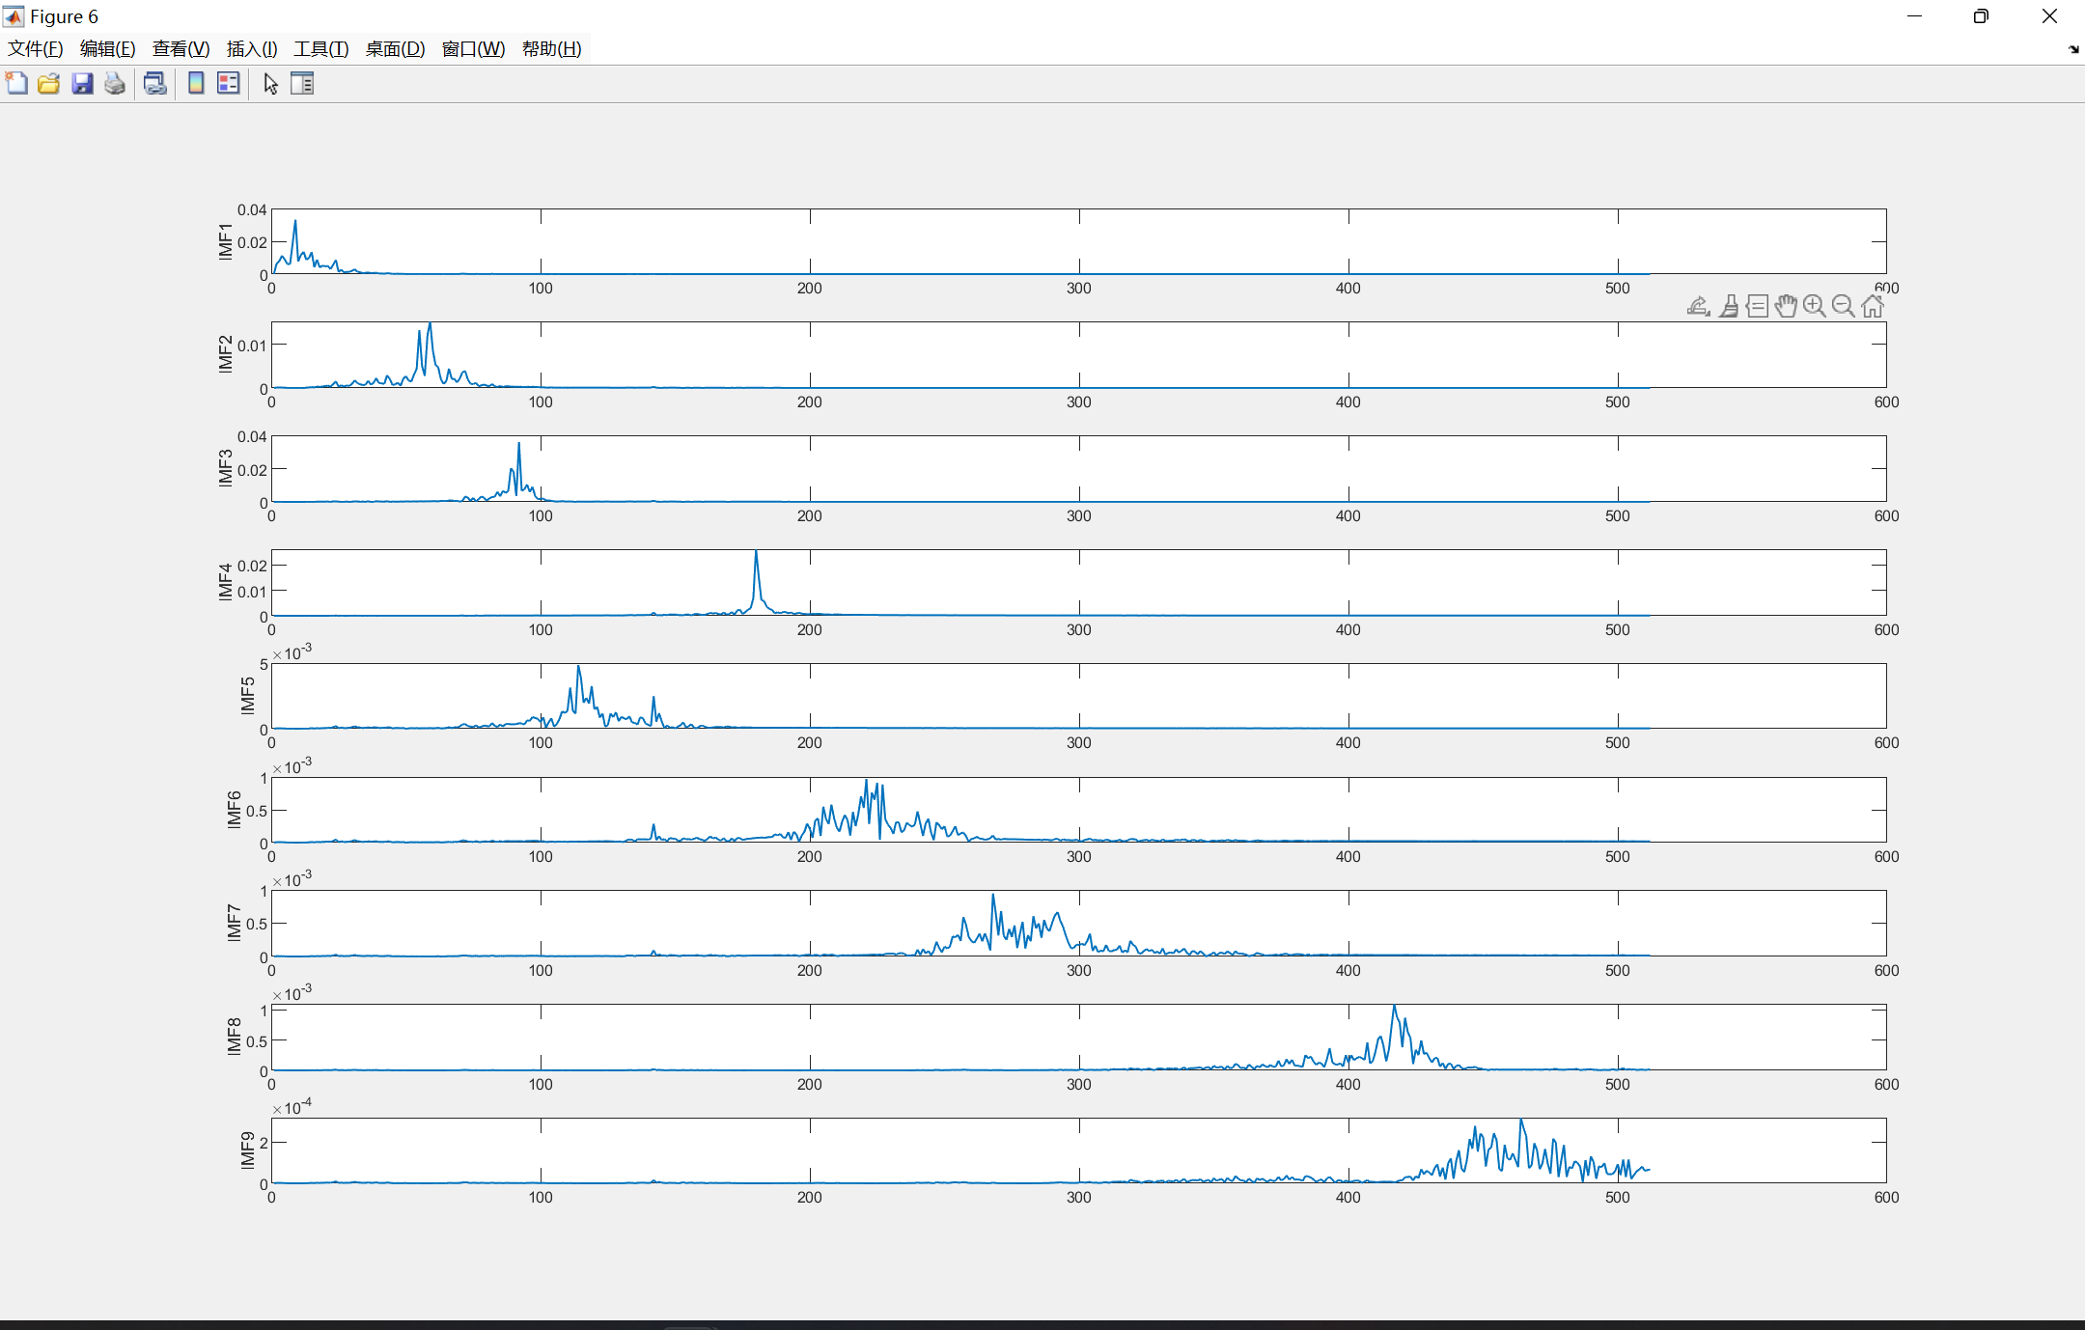Open the 插入(I) Insert menu
This screenshot has height=1330, width=2085.
pyautogui.click(x=252, y=49)
